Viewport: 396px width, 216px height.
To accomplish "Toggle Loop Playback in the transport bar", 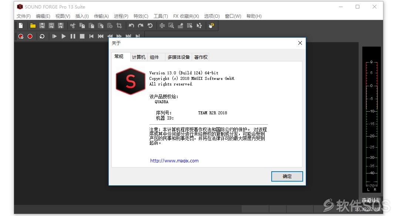I will 42,36.
